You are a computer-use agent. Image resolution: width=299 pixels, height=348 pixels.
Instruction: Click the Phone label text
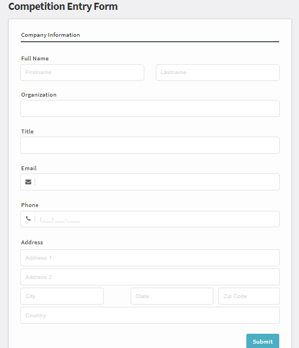click(x=30, y=205)
